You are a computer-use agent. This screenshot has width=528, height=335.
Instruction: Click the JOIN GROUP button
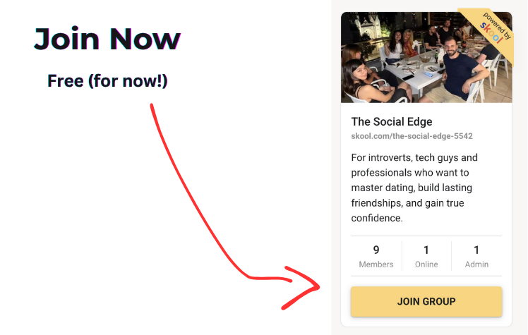[x=426, y=301]
